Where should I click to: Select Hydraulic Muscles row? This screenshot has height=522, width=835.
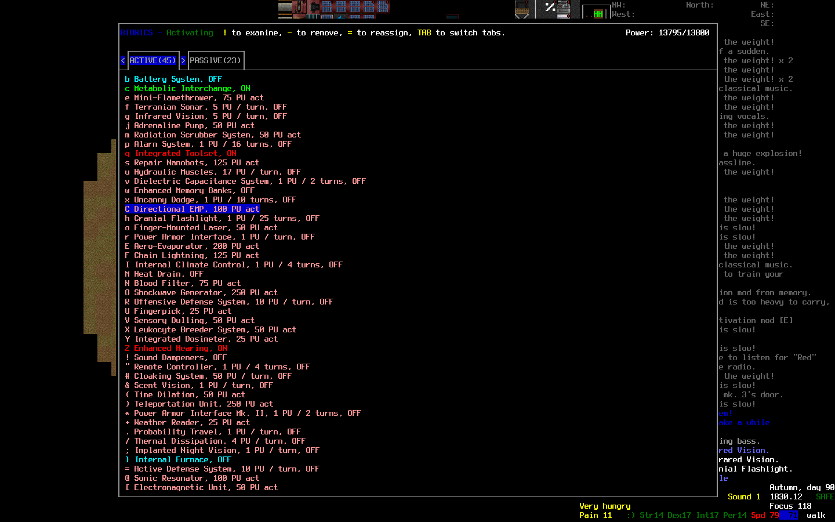[x=213, y=172]
